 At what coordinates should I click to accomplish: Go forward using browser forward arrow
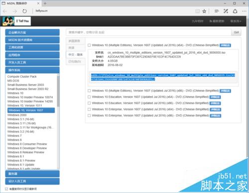point(15,11)
